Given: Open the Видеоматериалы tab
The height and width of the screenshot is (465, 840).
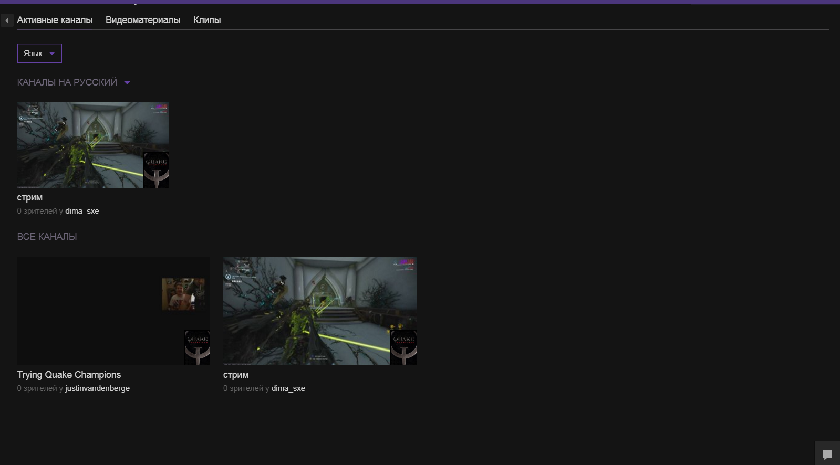Looking at the screenshot, I should [x=143, y=20].
